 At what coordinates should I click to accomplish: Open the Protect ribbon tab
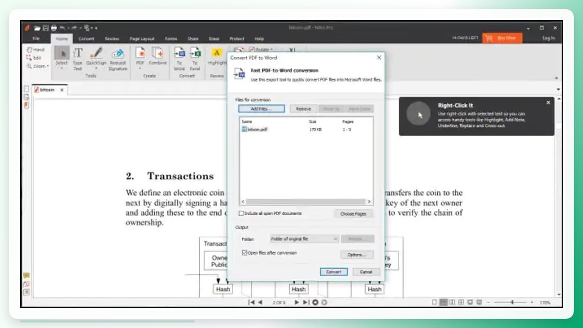237,39
